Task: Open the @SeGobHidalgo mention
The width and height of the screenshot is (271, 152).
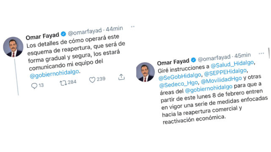Action: [x=180, y=76]
